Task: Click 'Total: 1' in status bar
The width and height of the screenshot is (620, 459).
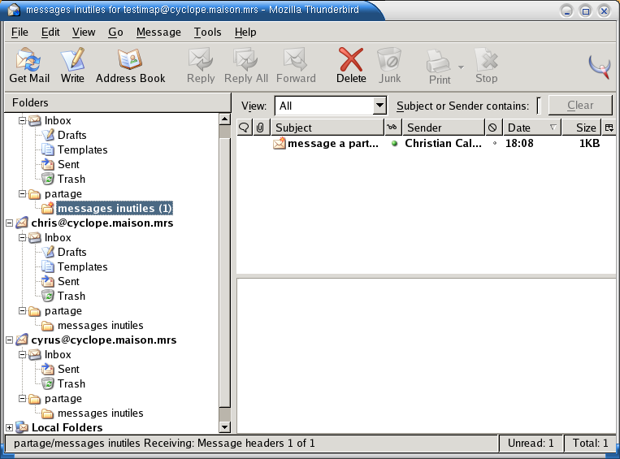Action: (x=591, y=444)
